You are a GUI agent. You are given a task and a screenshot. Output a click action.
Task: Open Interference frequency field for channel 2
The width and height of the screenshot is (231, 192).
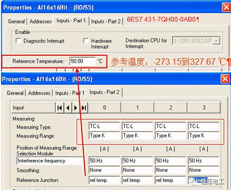(x=170, y=161)
